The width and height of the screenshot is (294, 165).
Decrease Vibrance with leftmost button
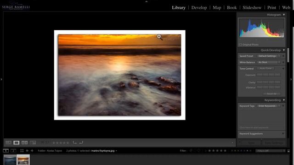tap(260, 88)
